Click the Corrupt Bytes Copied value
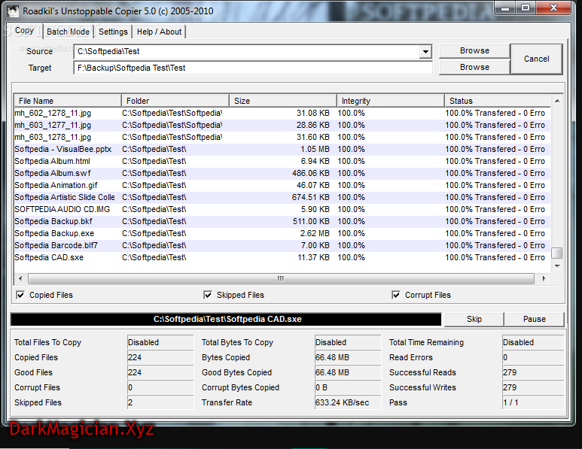 [348, 387]
